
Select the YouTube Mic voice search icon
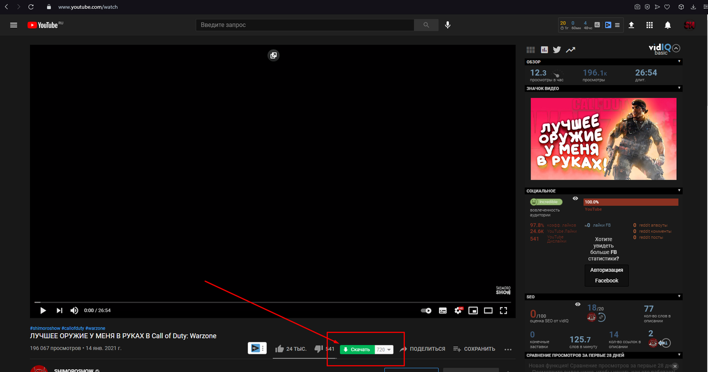tap(447, 25)
